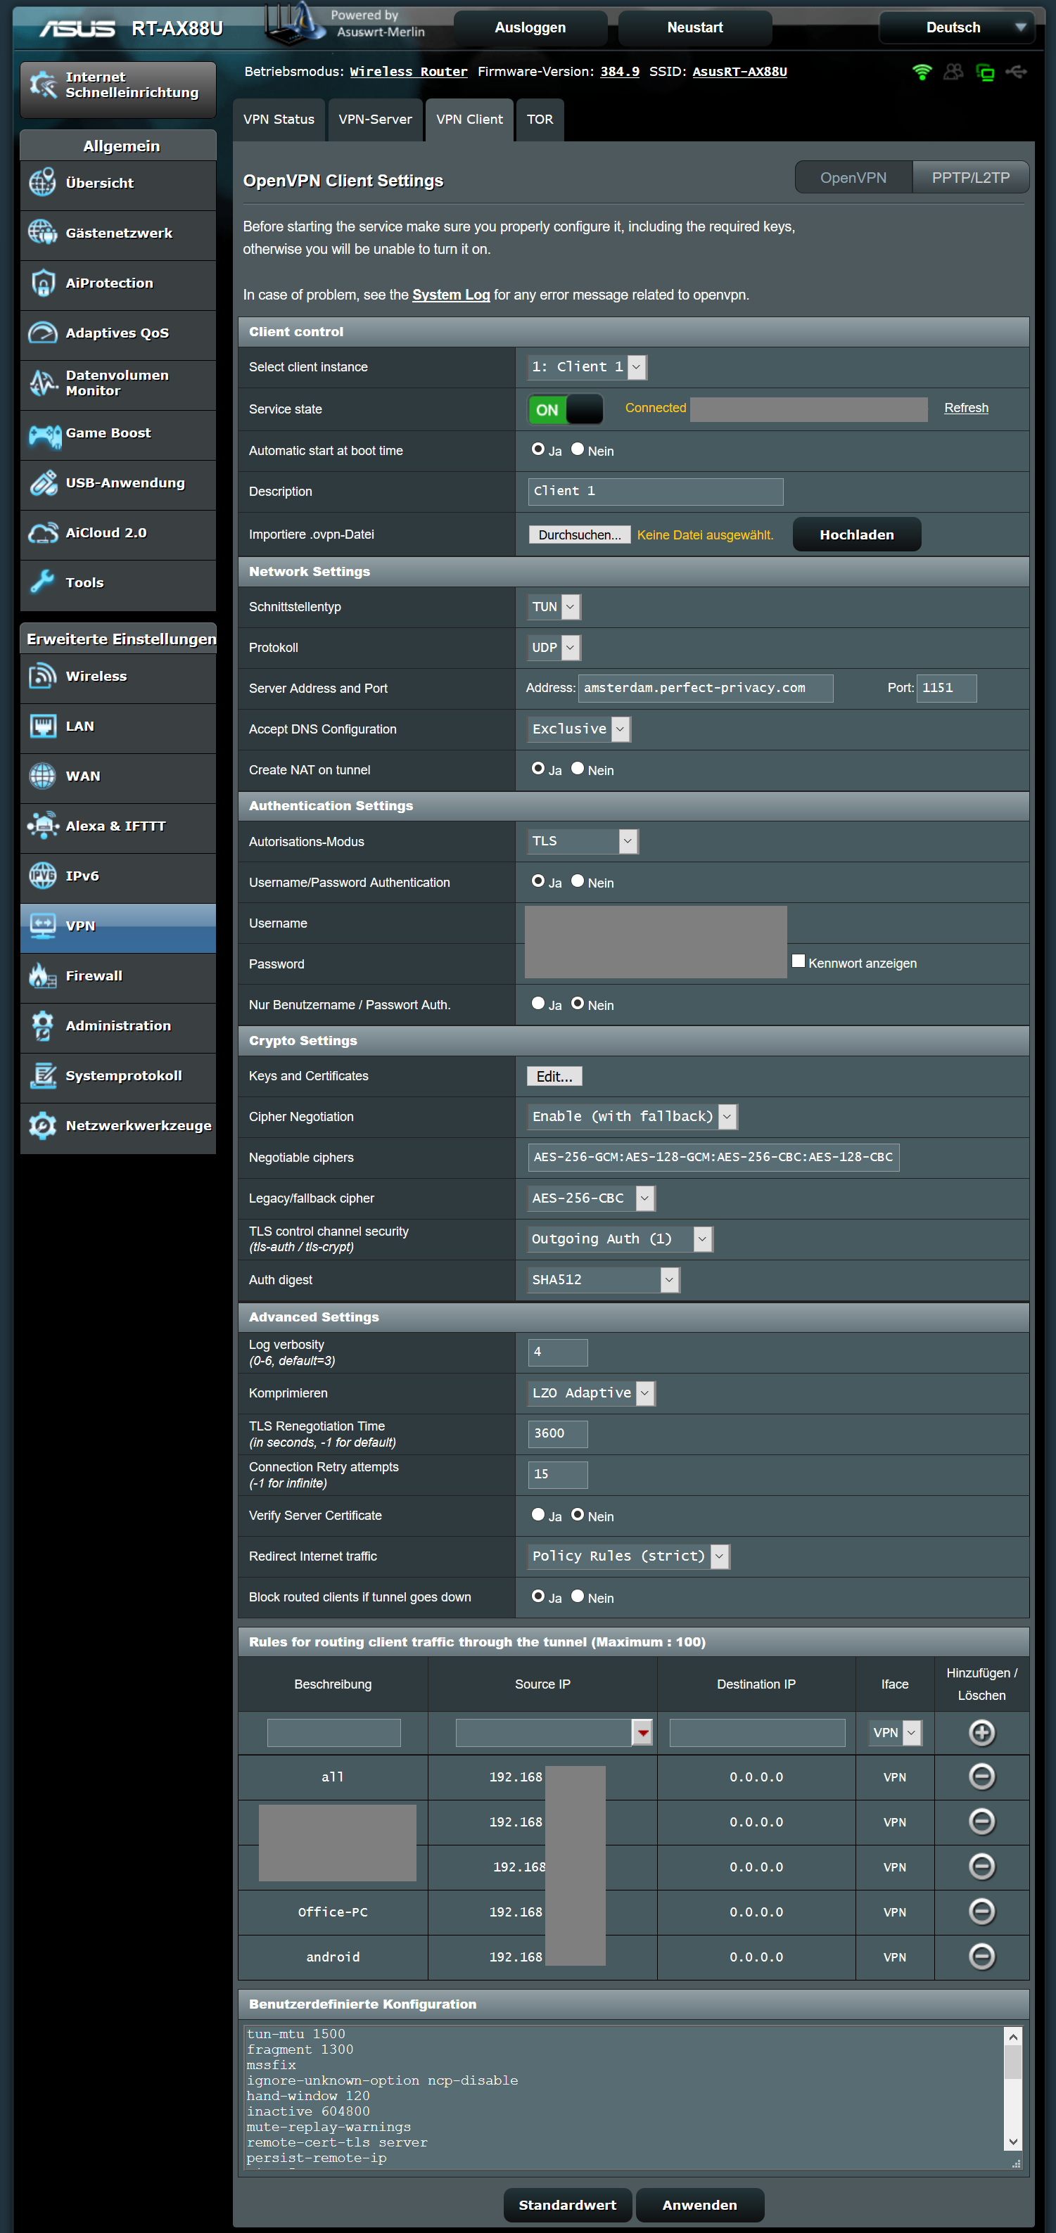1056x2233 pixels.
Task: Open Datenvolumen Monitor icon
Action: tap(42, 383)
